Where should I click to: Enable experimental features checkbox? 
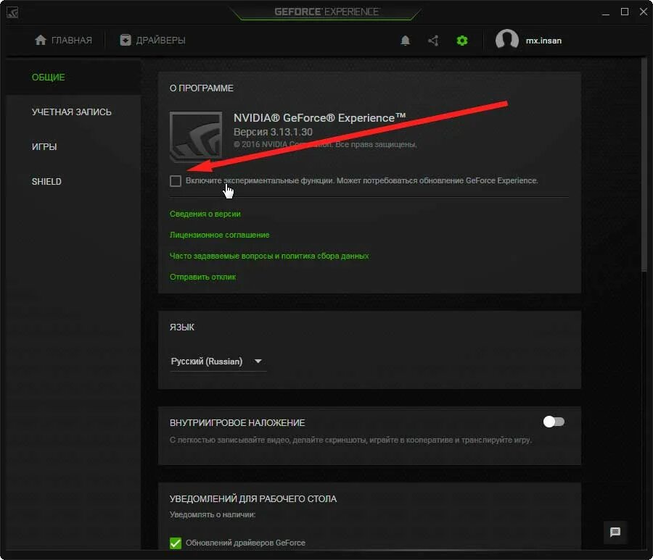(x=176, y=181)
